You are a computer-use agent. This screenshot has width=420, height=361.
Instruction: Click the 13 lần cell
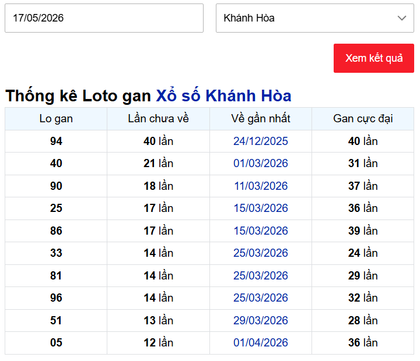[x=158, y=321]
